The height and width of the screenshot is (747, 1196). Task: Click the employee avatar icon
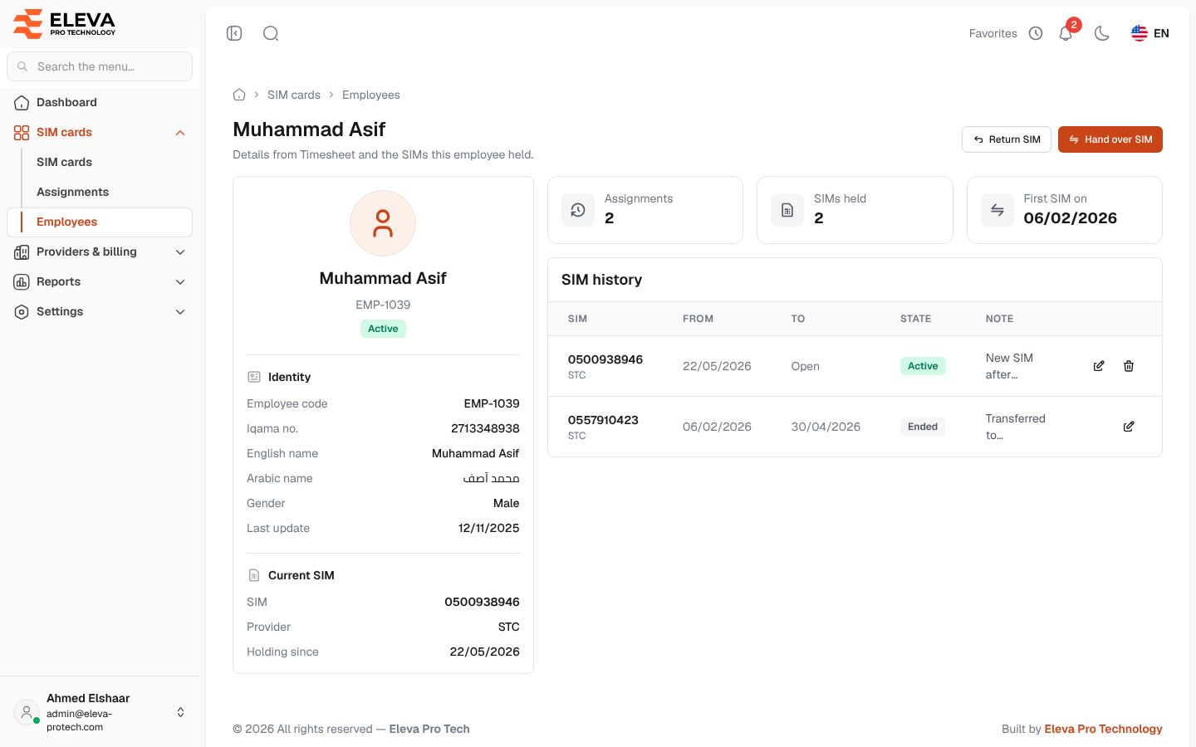383,223
